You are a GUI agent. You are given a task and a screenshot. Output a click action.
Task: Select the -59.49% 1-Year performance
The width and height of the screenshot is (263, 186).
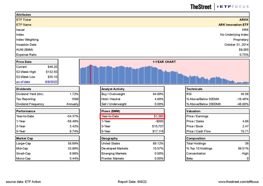(72, 121)
